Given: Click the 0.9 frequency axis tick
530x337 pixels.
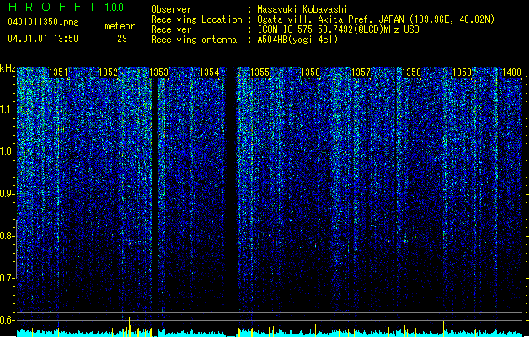Looking at the screenshot, I should 7,194.
